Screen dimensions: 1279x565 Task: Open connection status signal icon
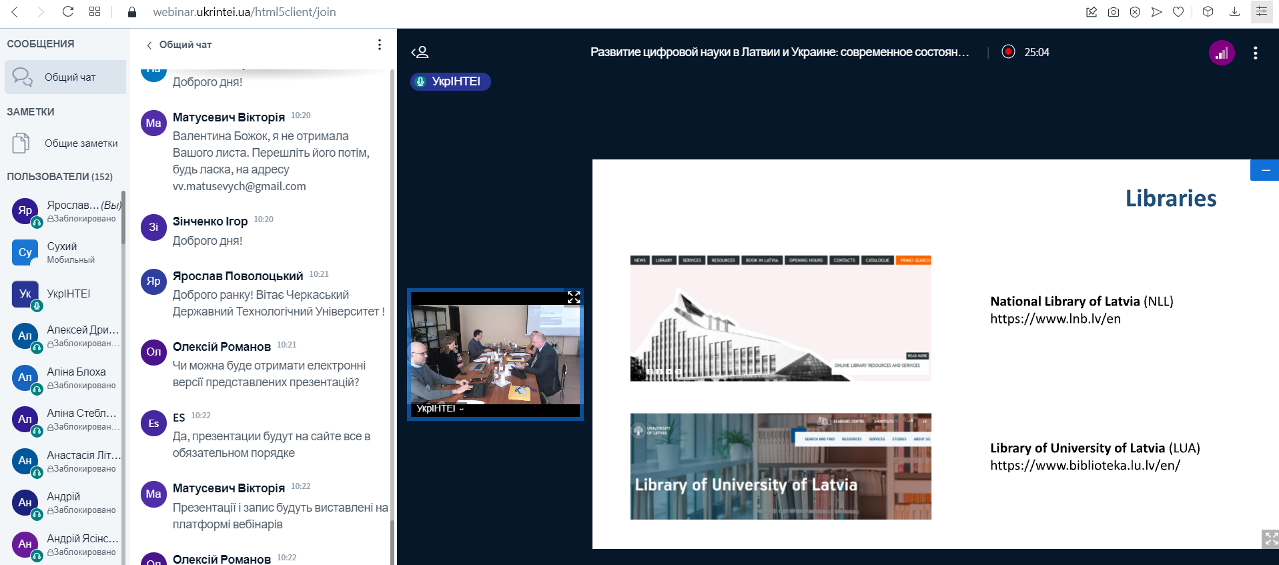pyautogui.click(x=1222, y=53)
